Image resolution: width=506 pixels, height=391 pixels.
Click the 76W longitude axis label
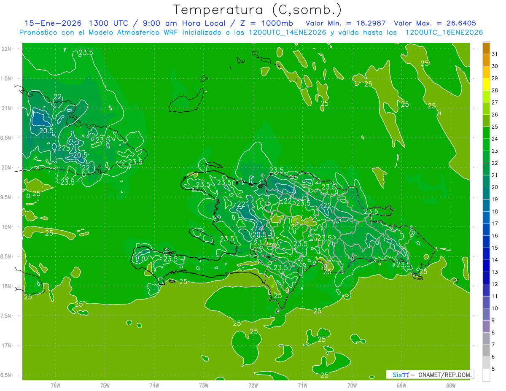55,386
